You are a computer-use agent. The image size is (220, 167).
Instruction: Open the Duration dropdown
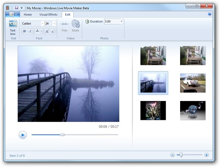[x=122, y=21]
